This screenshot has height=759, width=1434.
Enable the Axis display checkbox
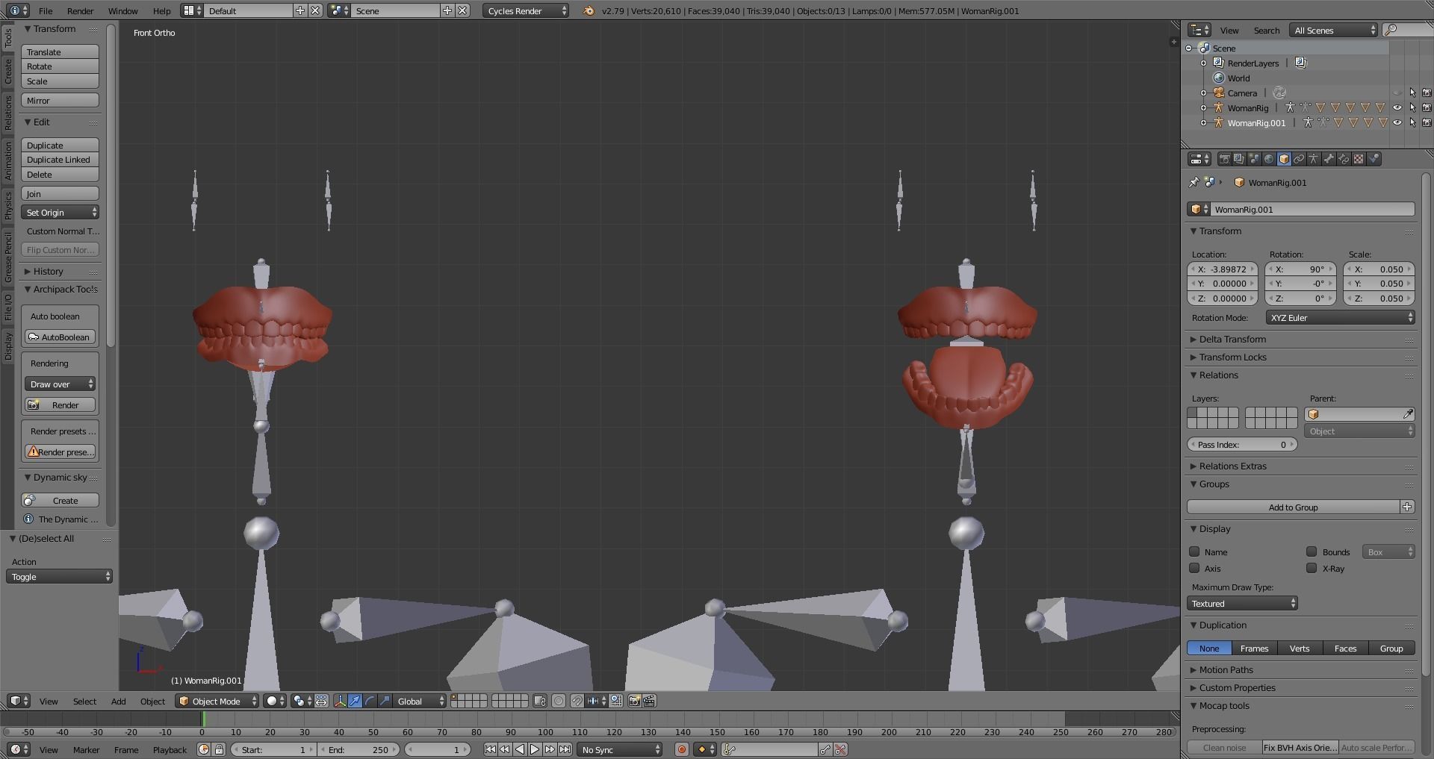1194,568
